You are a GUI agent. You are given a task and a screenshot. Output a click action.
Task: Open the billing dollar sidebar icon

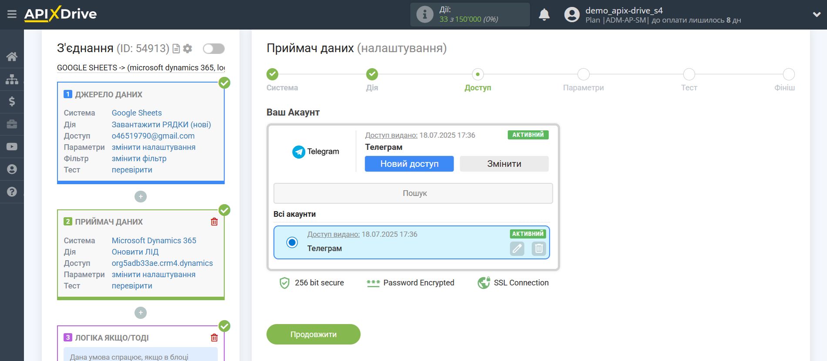[12, 102]
